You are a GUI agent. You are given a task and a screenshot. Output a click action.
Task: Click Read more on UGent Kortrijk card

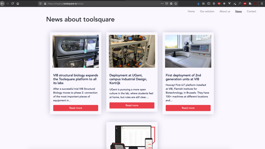click(132, 105)
